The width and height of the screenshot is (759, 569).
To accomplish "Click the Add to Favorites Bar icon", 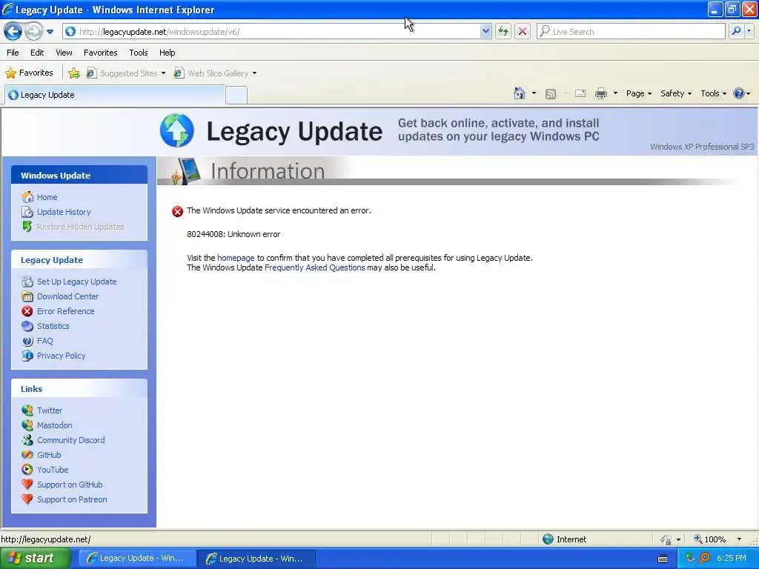I will point(74,73).
